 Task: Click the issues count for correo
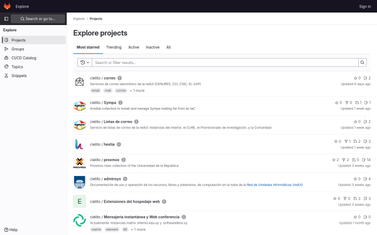click(x=367, y=78)
